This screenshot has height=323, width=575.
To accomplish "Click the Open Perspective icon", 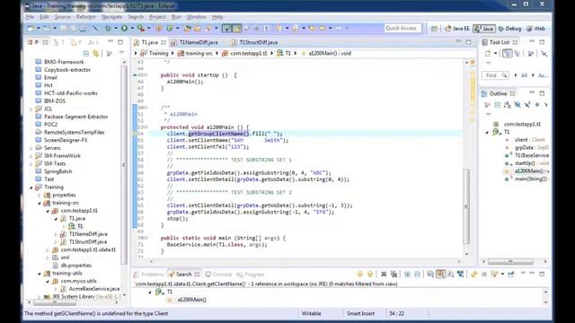I will coord(434,29).
